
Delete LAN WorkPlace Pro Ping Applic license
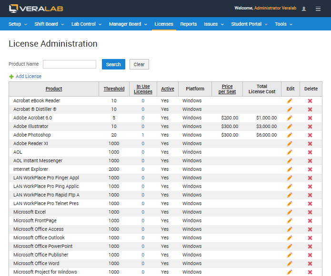pos(310,187)
